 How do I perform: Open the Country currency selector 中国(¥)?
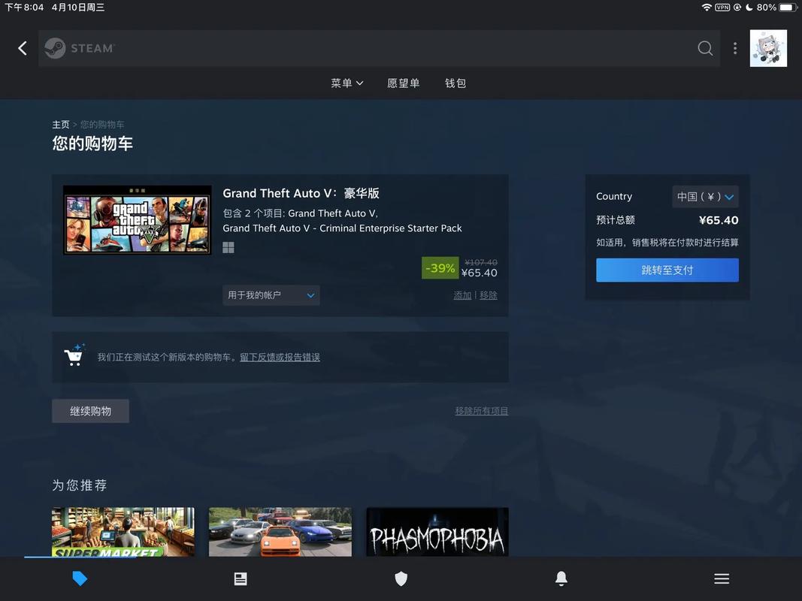pos(705,196)
